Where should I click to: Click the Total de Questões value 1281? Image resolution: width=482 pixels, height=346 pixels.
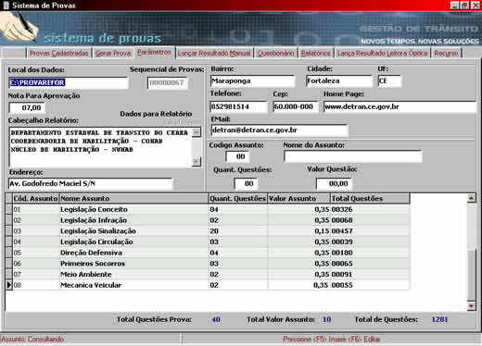pos(439,319)
